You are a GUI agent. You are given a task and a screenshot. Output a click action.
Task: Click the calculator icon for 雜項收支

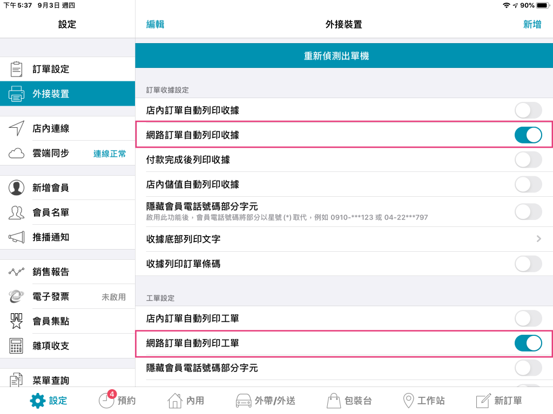tap(17, 346)
